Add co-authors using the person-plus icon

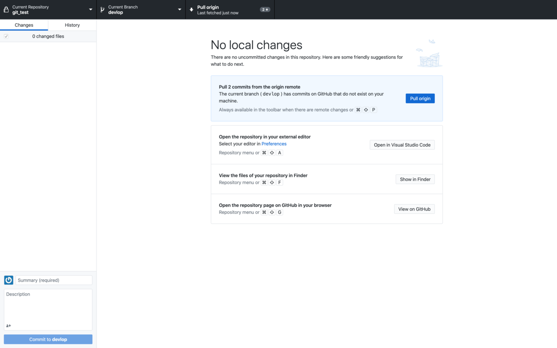(8, 326)
